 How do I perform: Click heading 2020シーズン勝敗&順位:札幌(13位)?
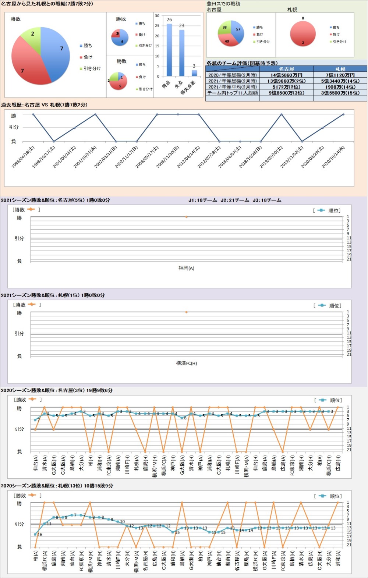pos(44,486)
